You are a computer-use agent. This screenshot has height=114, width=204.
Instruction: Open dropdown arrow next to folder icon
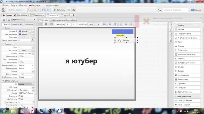[x=39, y=10]
